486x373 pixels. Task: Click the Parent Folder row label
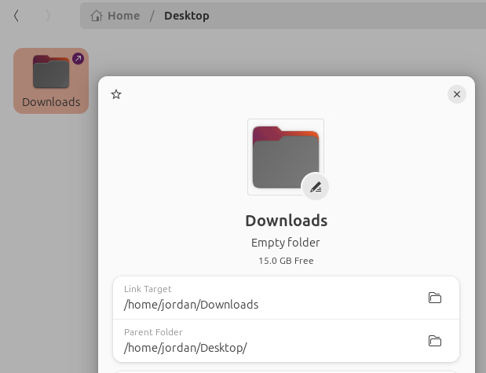pyautogui.click(x=153, y=332)
